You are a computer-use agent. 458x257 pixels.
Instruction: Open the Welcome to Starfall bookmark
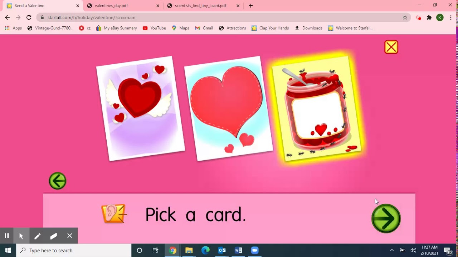pyautogui.click(x=351, y=28)
